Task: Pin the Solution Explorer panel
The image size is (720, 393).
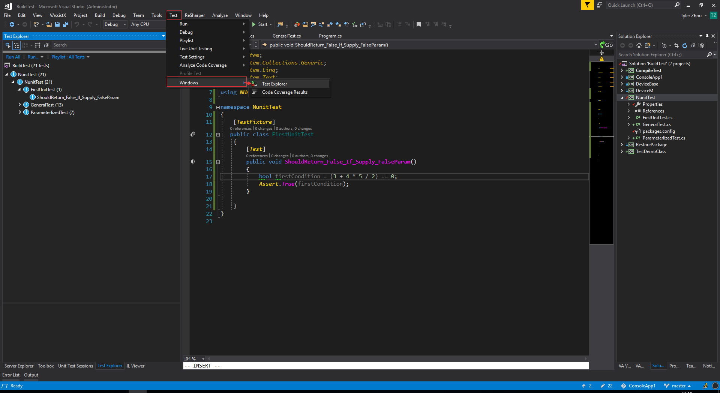Action: (707, 36)
